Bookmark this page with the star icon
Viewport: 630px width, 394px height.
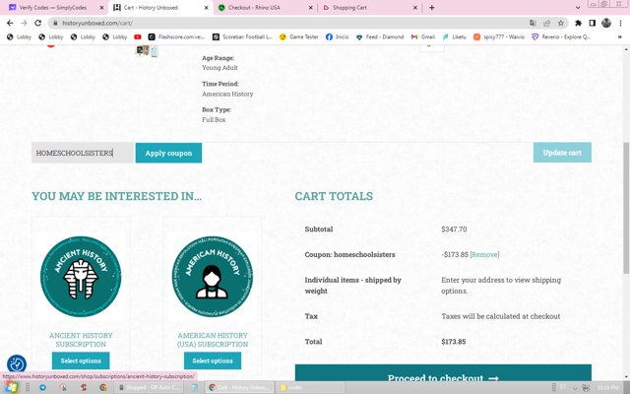click(x=561, y=23)
